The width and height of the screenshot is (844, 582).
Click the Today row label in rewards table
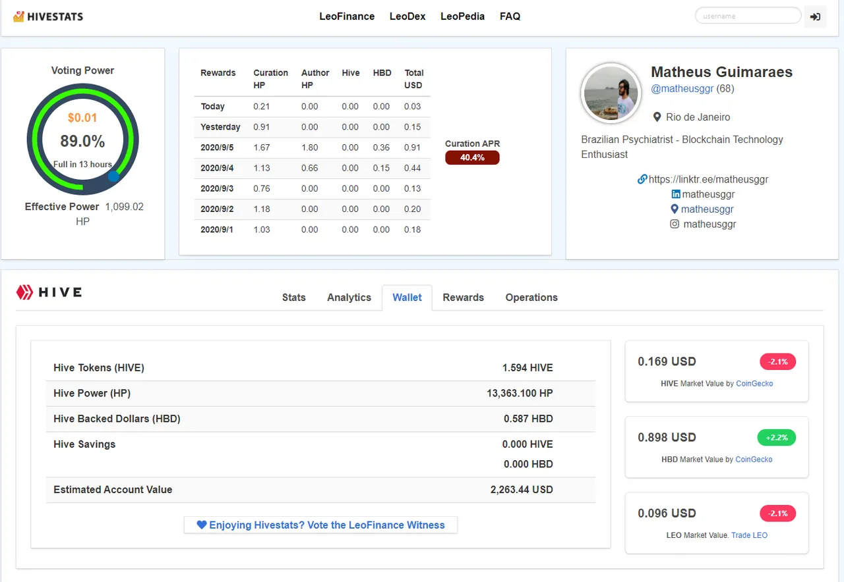click(213, 107)
